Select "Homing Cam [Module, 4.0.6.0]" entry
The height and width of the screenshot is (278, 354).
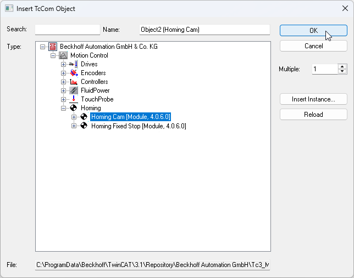click(130, 117)
